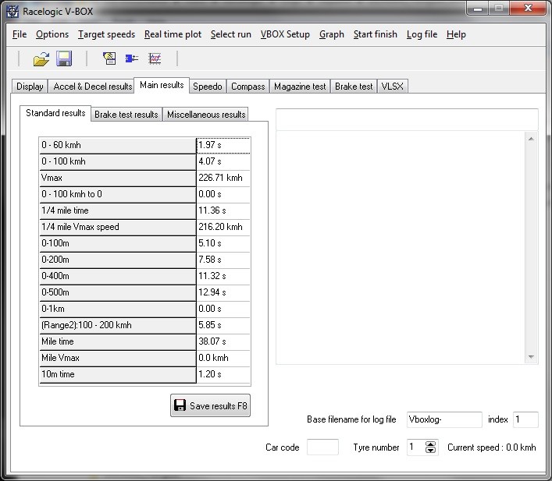Open the Target speeds menu
552x481 pixels.
click(x=106, y=34)
